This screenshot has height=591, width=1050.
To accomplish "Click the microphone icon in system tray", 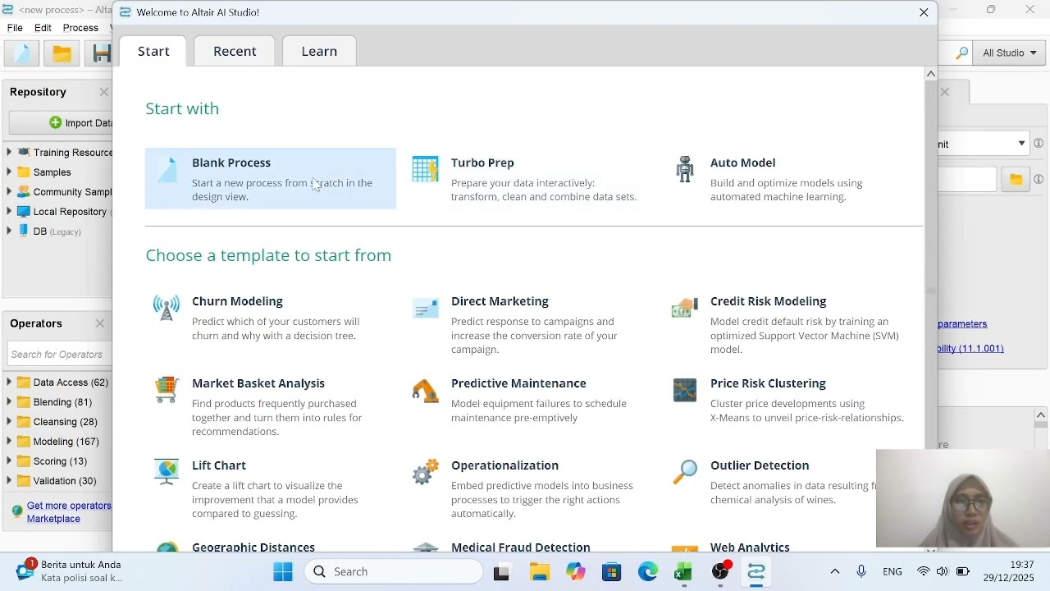I will [861, 572].
